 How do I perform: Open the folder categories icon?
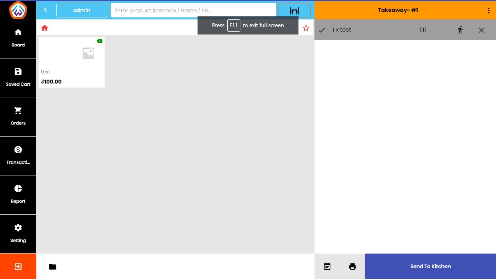click(53, 267)
